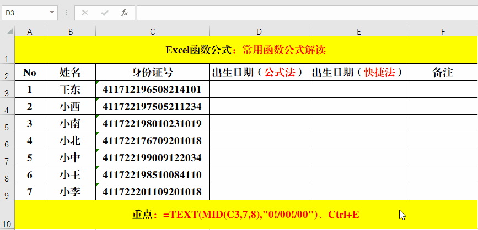
Task: Select empty shortcut-method cell in 小李's row
Action: point(359,191)
